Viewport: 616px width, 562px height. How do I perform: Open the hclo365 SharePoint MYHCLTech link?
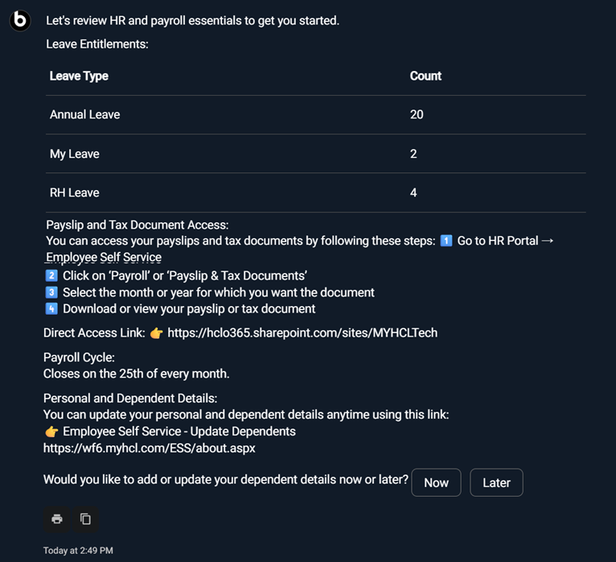point(302,333)
